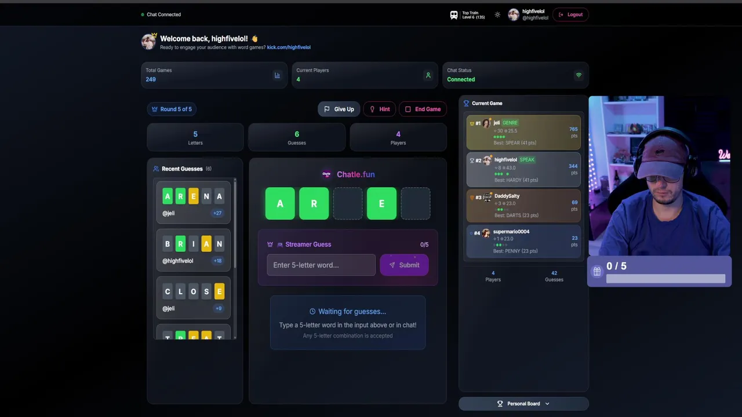Click the SPEAK word tag next to highfivelol
Viewport: 742px width, 417px height.
[527, 160]
